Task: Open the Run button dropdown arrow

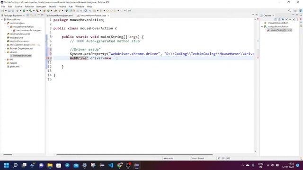Action: coord(27,11)
